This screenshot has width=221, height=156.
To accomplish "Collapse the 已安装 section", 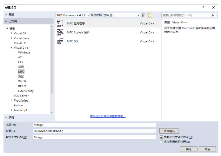I will click(x=6, y=21).
